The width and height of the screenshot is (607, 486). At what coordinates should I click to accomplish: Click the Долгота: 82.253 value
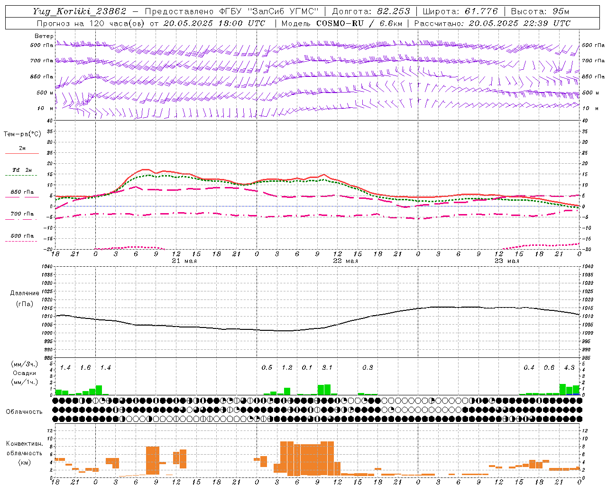coord(371,11)
